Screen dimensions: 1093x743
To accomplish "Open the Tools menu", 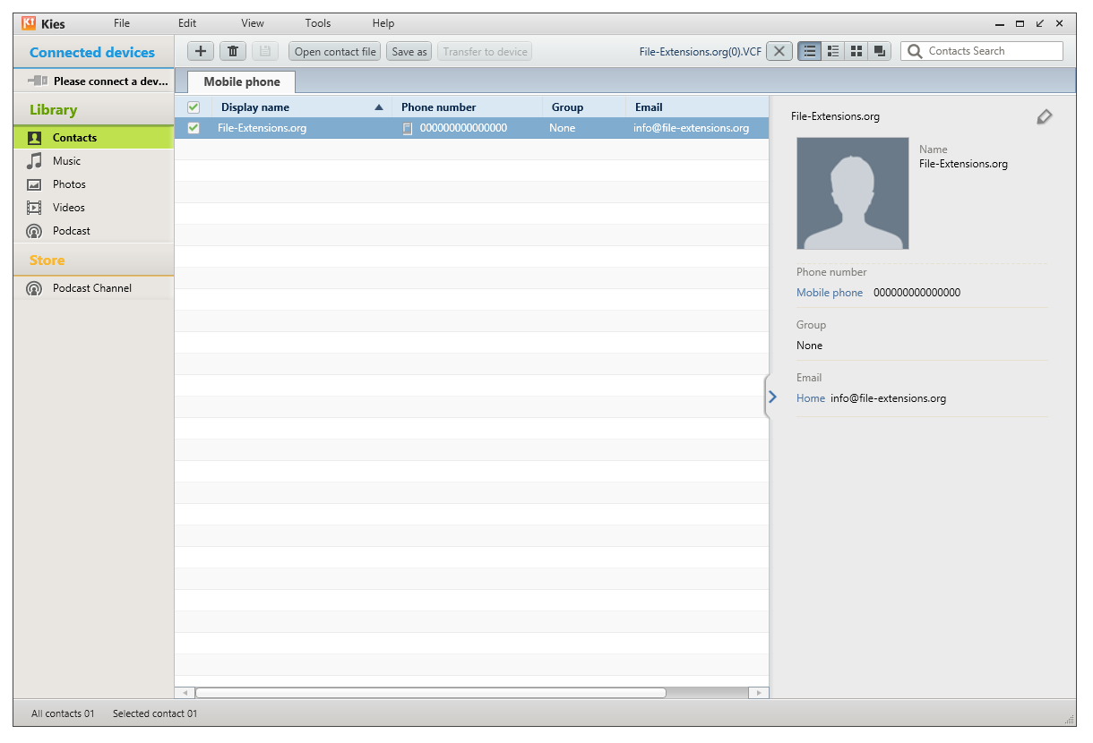I will tap(317, 22).
